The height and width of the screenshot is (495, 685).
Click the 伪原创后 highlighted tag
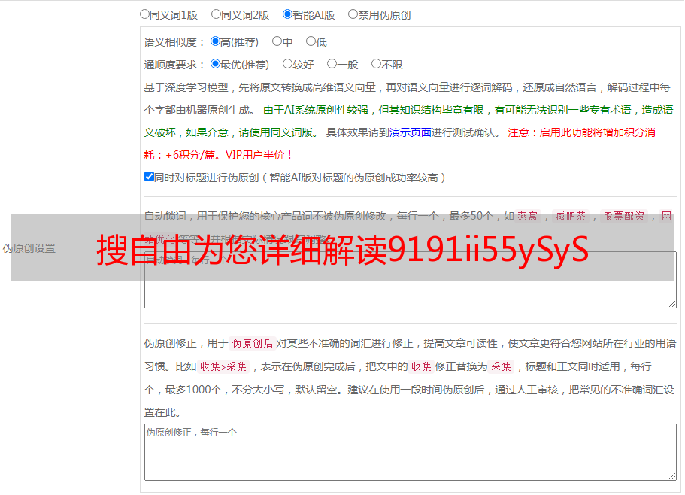pyautogui.click(x=252, y=343)
